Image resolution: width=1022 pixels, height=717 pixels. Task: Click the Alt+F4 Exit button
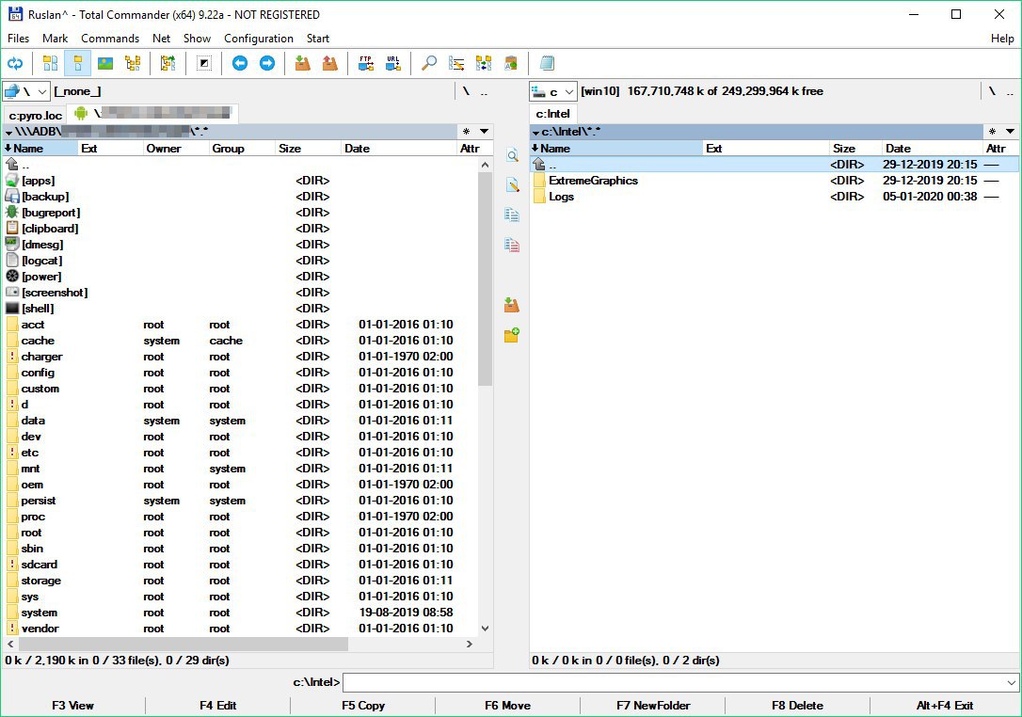[945, 706]
